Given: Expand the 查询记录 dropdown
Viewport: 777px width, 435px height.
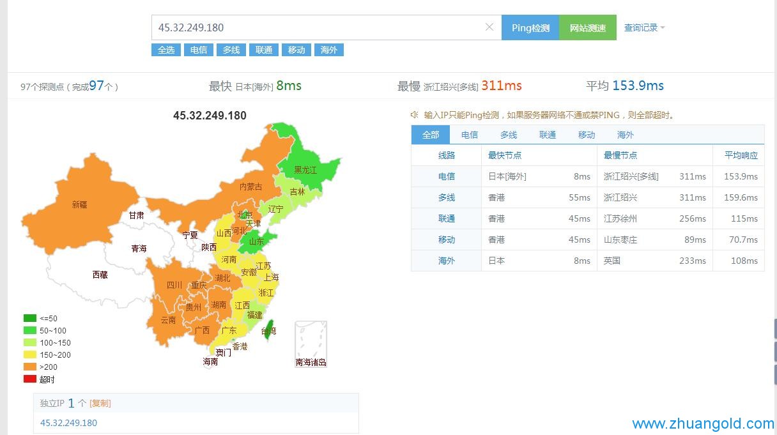Looking at the screenshot, I should pos(644,27).
